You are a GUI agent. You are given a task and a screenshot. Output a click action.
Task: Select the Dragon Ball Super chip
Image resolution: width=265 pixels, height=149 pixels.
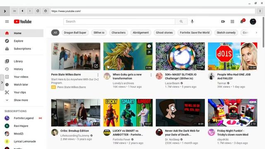[x=75, y=33]
